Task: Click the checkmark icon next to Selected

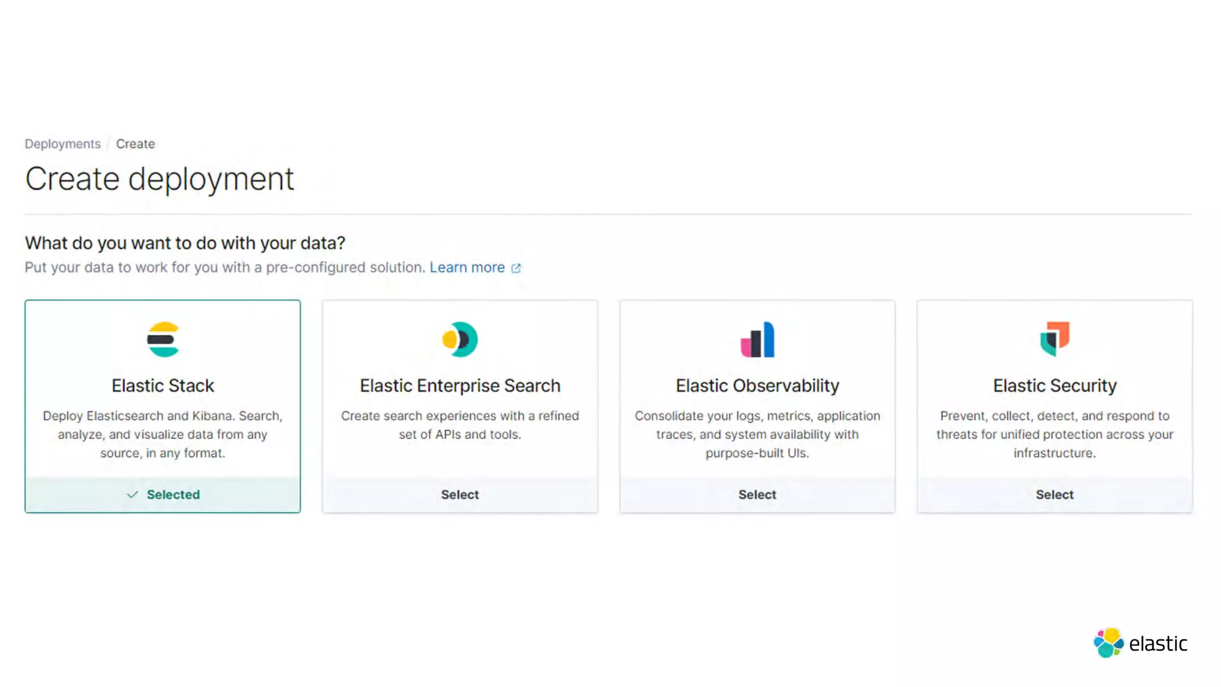Action: (132, 494)
